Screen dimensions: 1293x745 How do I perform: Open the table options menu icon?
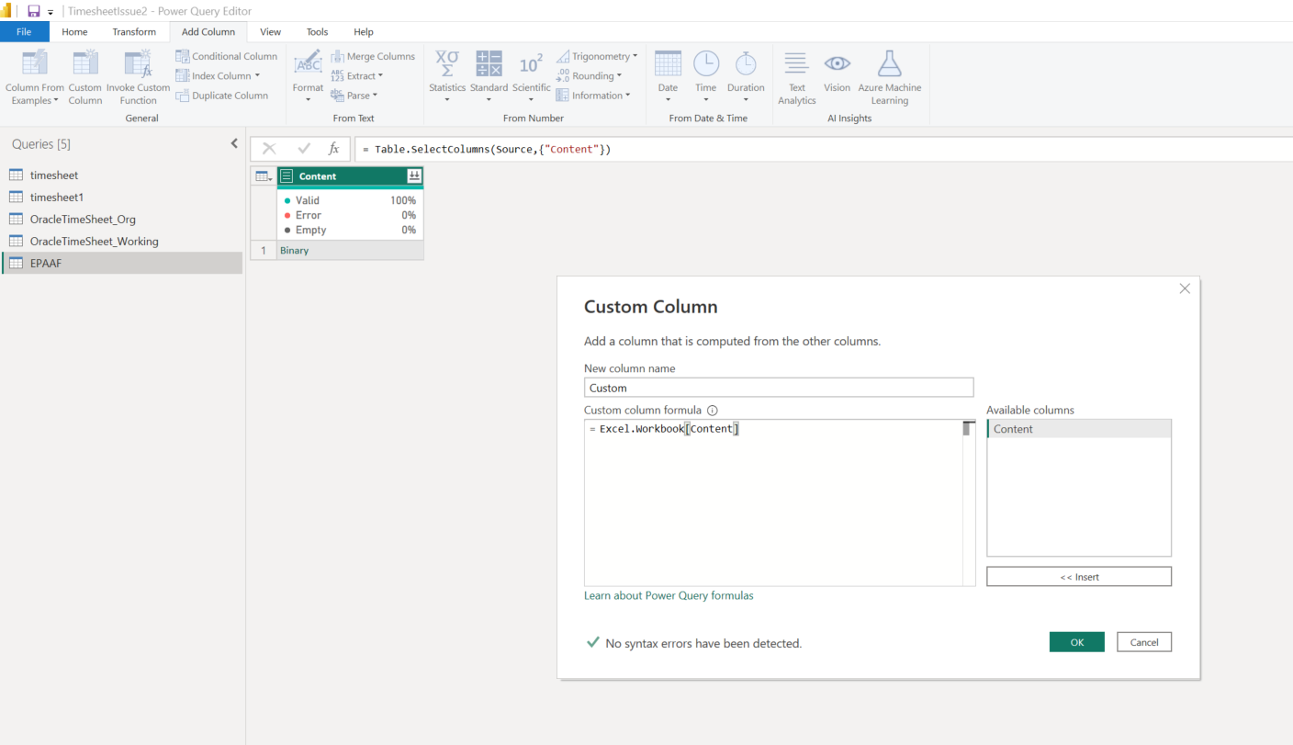pos(264,175)
